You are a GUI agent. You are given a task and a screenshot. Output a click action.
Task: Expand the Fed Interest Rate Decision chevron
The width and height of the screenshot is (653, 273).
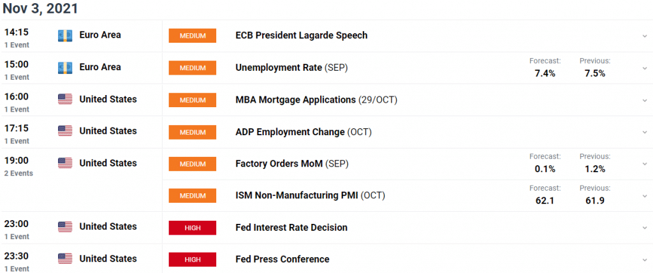645,228
